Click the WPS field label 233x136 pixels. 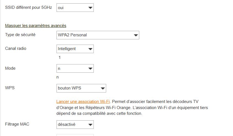[x=10, y=88]
